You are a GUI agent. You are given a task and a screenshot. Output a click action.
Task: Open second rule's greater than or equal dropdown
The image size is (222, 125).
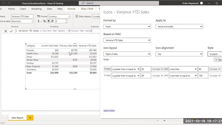pos(126,76)
